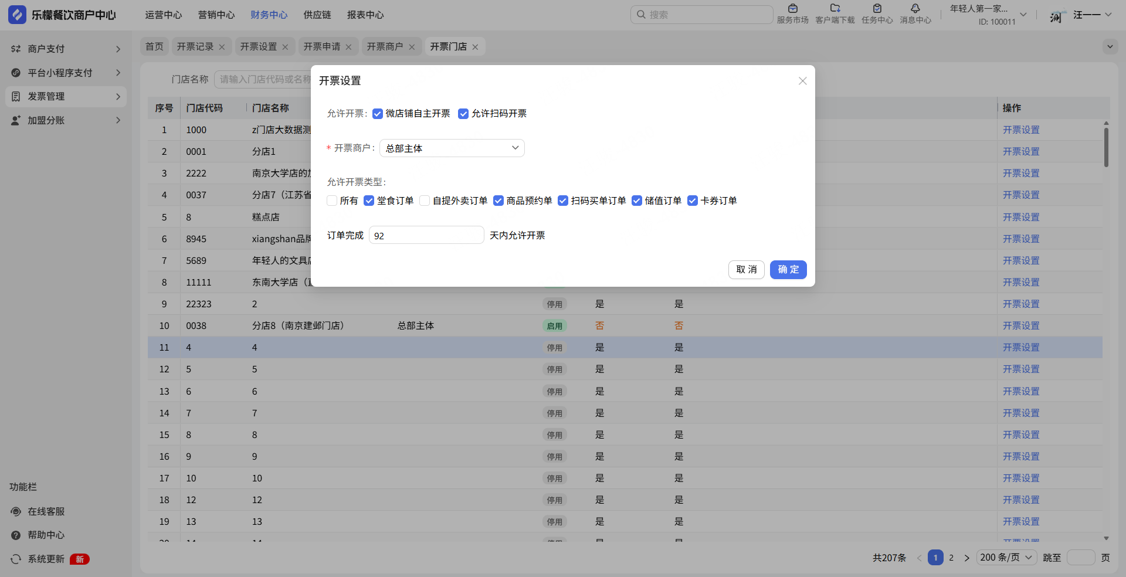
Task: Click the 加盟分账 sidebar icon
Action: pyautogui.click(x=16, y=120)
